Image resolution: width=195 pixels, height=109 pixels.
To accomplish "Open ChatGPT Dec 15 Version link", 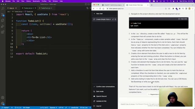I will (128, 104).
